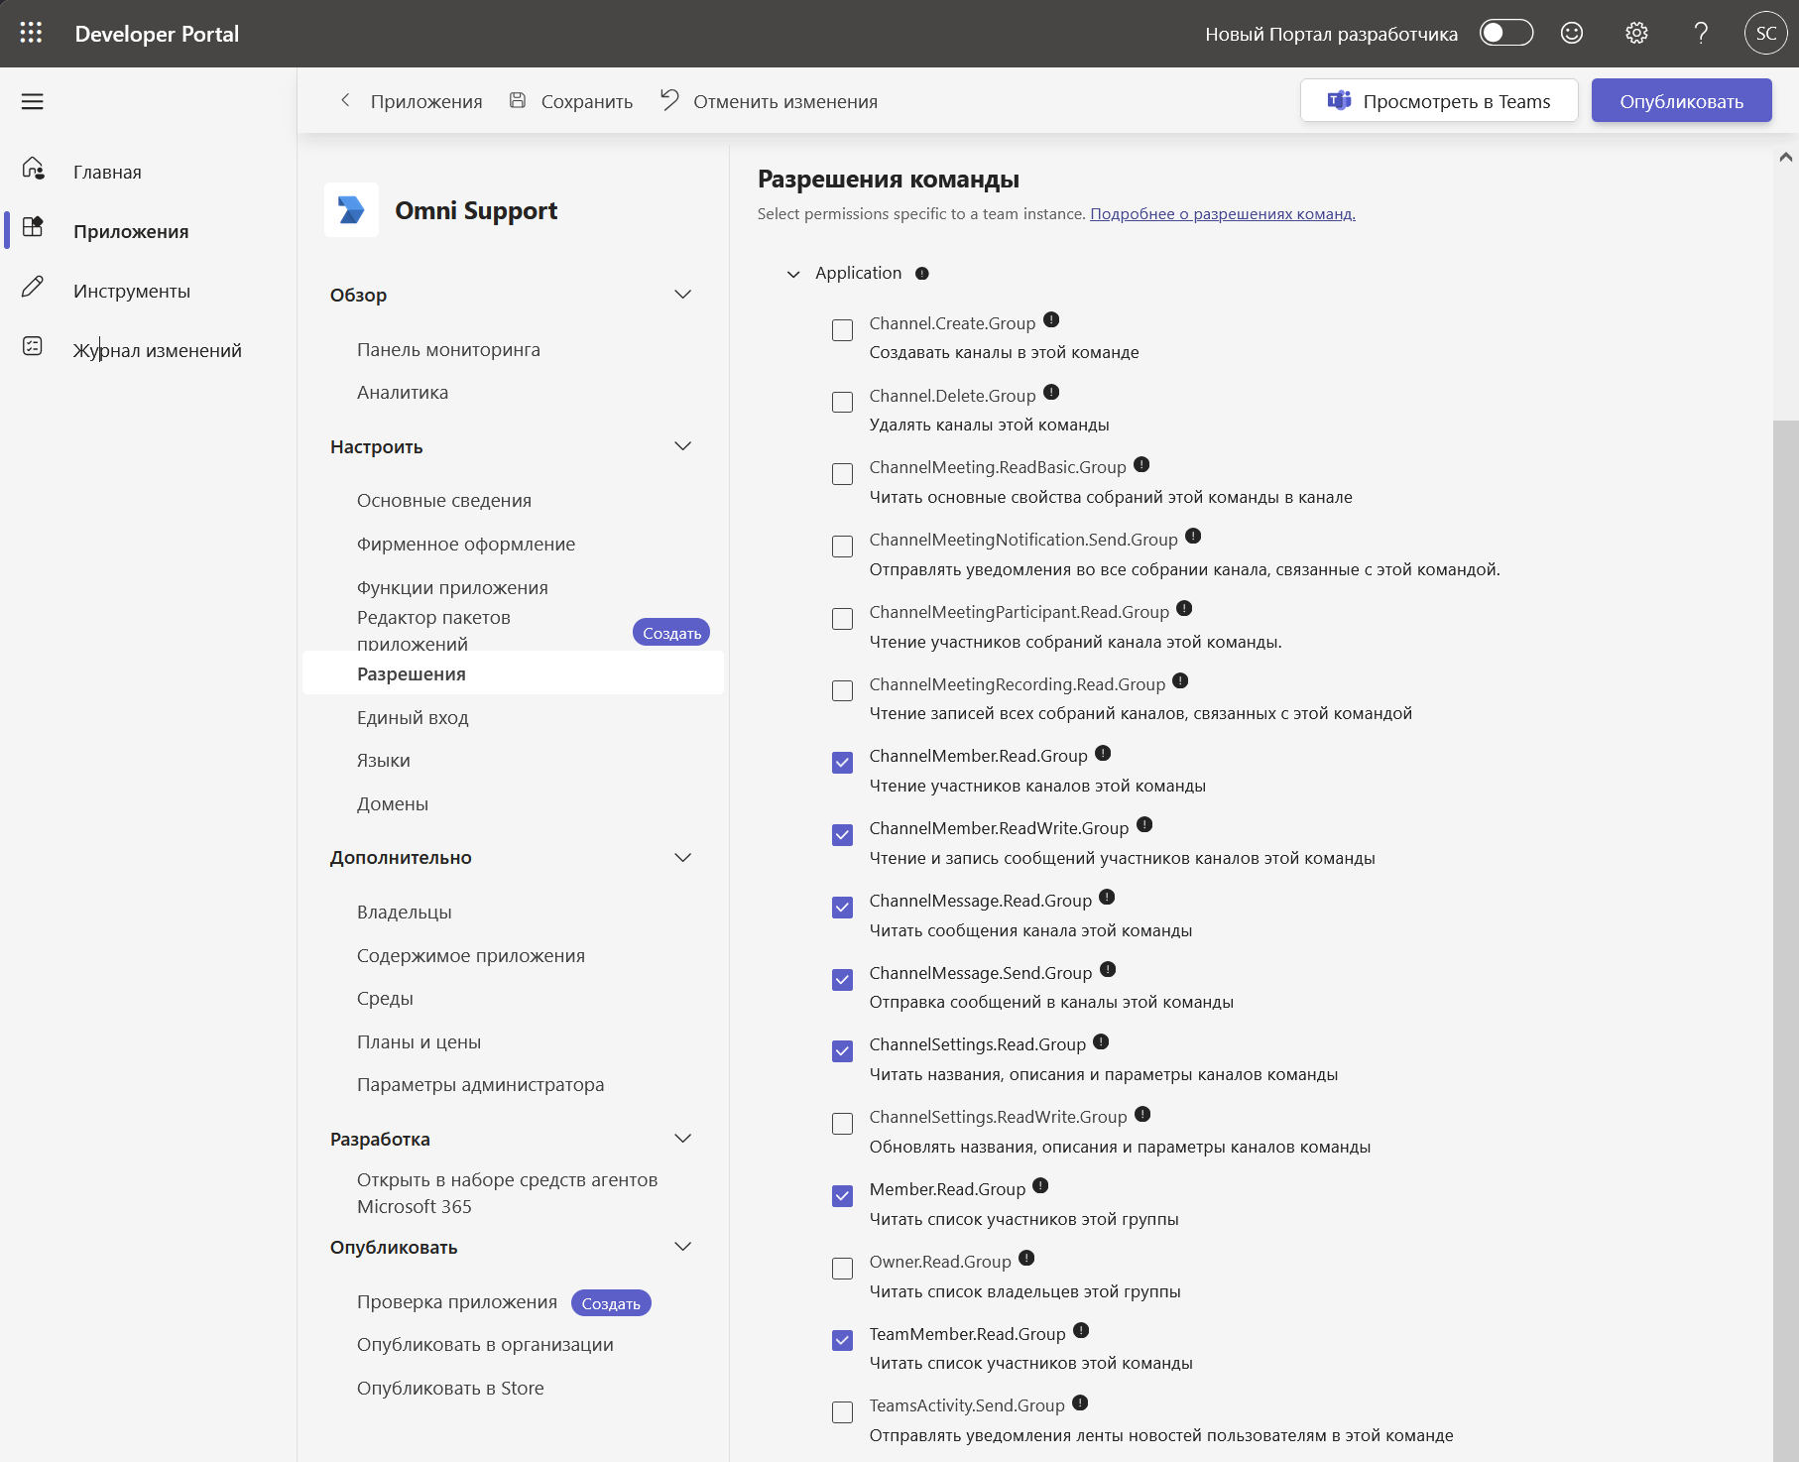Collapse the Дополнительно section chevron
The height and width of the screenshot is (1462, 1799).
click(x=682, y=858)
